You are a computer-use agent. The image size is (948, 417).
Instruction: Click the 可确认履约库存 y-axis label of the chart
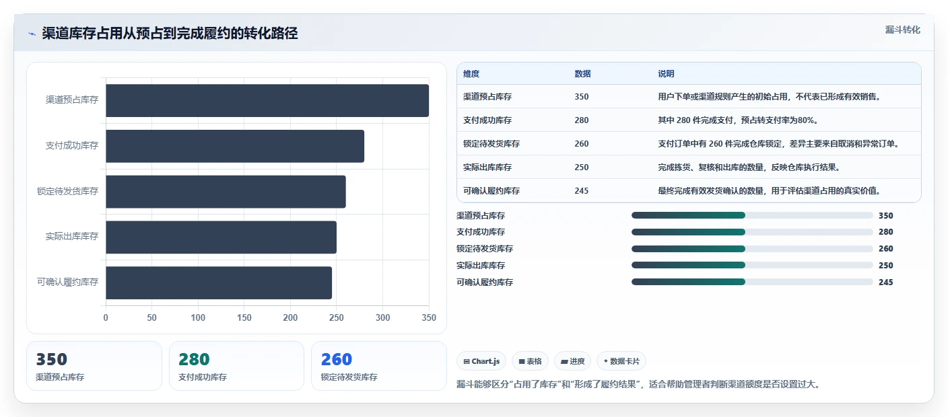coord(68,282)
